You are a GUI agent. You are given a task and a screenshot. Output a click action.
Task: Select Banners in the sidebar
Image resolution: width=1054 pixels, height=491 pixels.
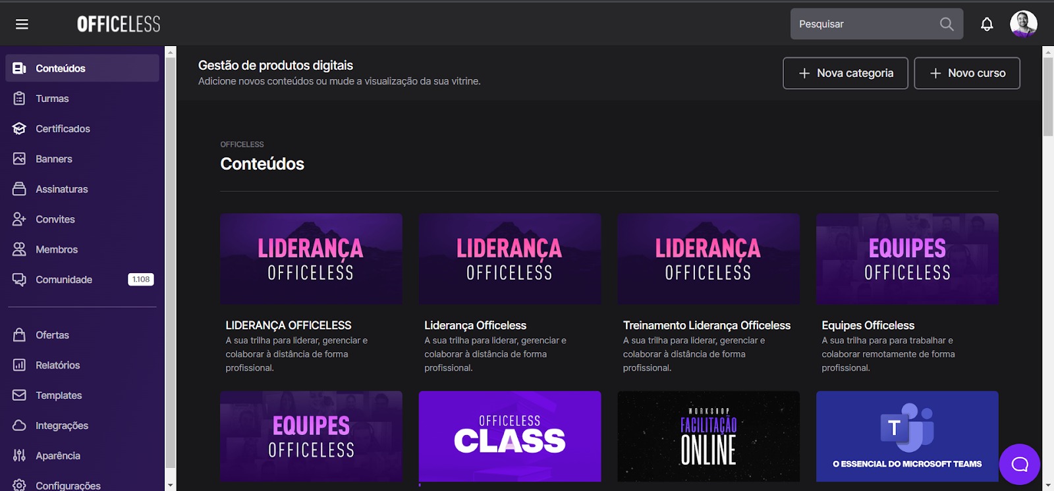82,159
